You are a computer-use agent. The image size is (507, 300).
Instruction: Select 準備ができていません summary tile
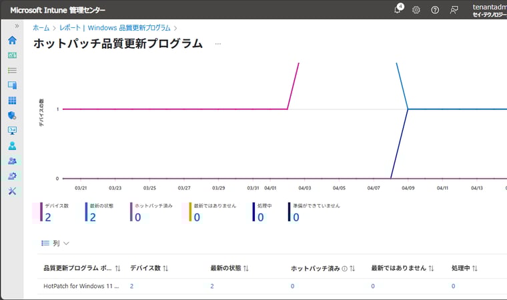tap(314, 213)
